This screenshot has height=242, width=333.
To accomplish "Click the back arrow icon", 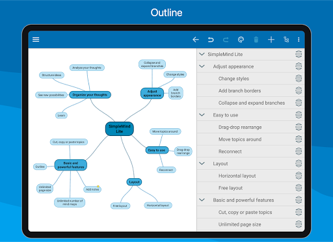I will pos(196,40).
